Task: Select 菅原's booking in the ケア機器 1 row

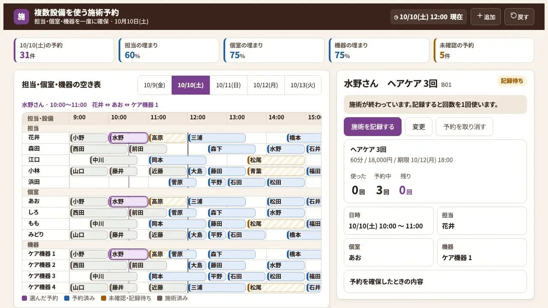Action: [182, 254]
